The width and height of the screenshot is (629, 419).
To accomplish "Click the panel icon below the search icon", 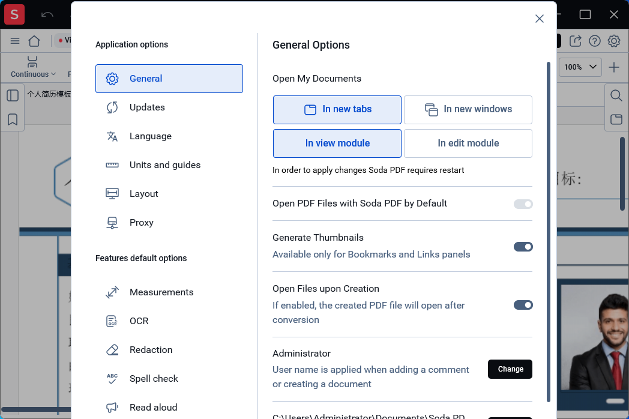I will [x=616, y=119].
